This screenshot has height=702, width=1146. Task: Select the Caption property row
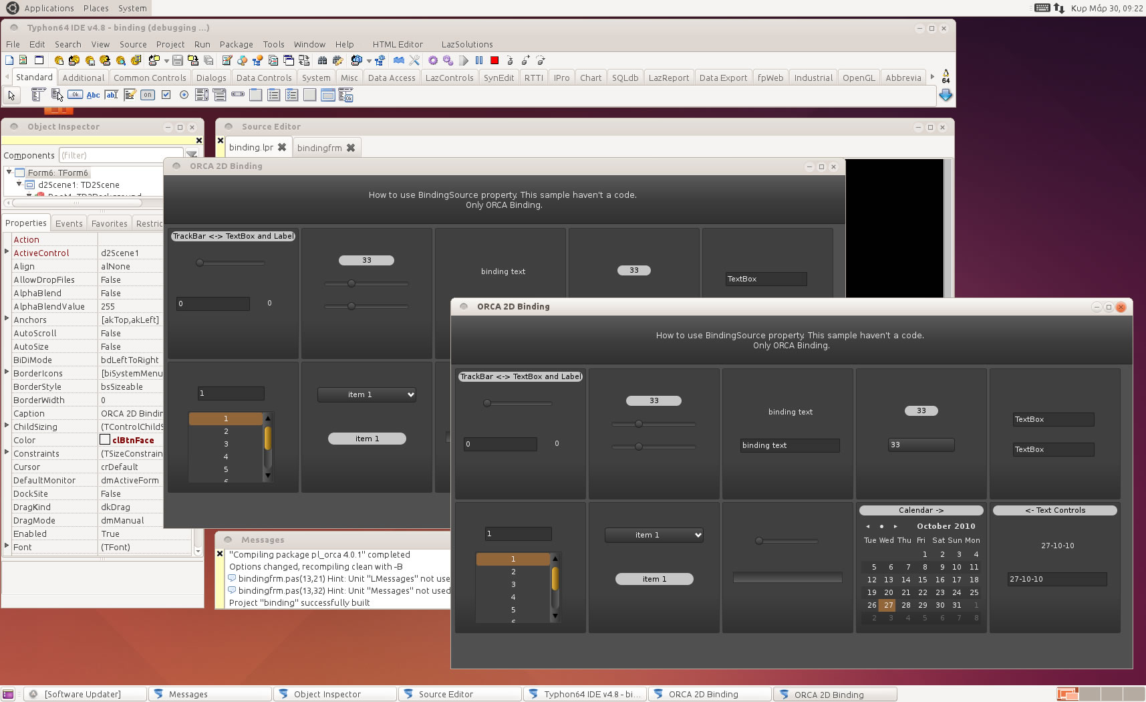[x=88, y=413]
